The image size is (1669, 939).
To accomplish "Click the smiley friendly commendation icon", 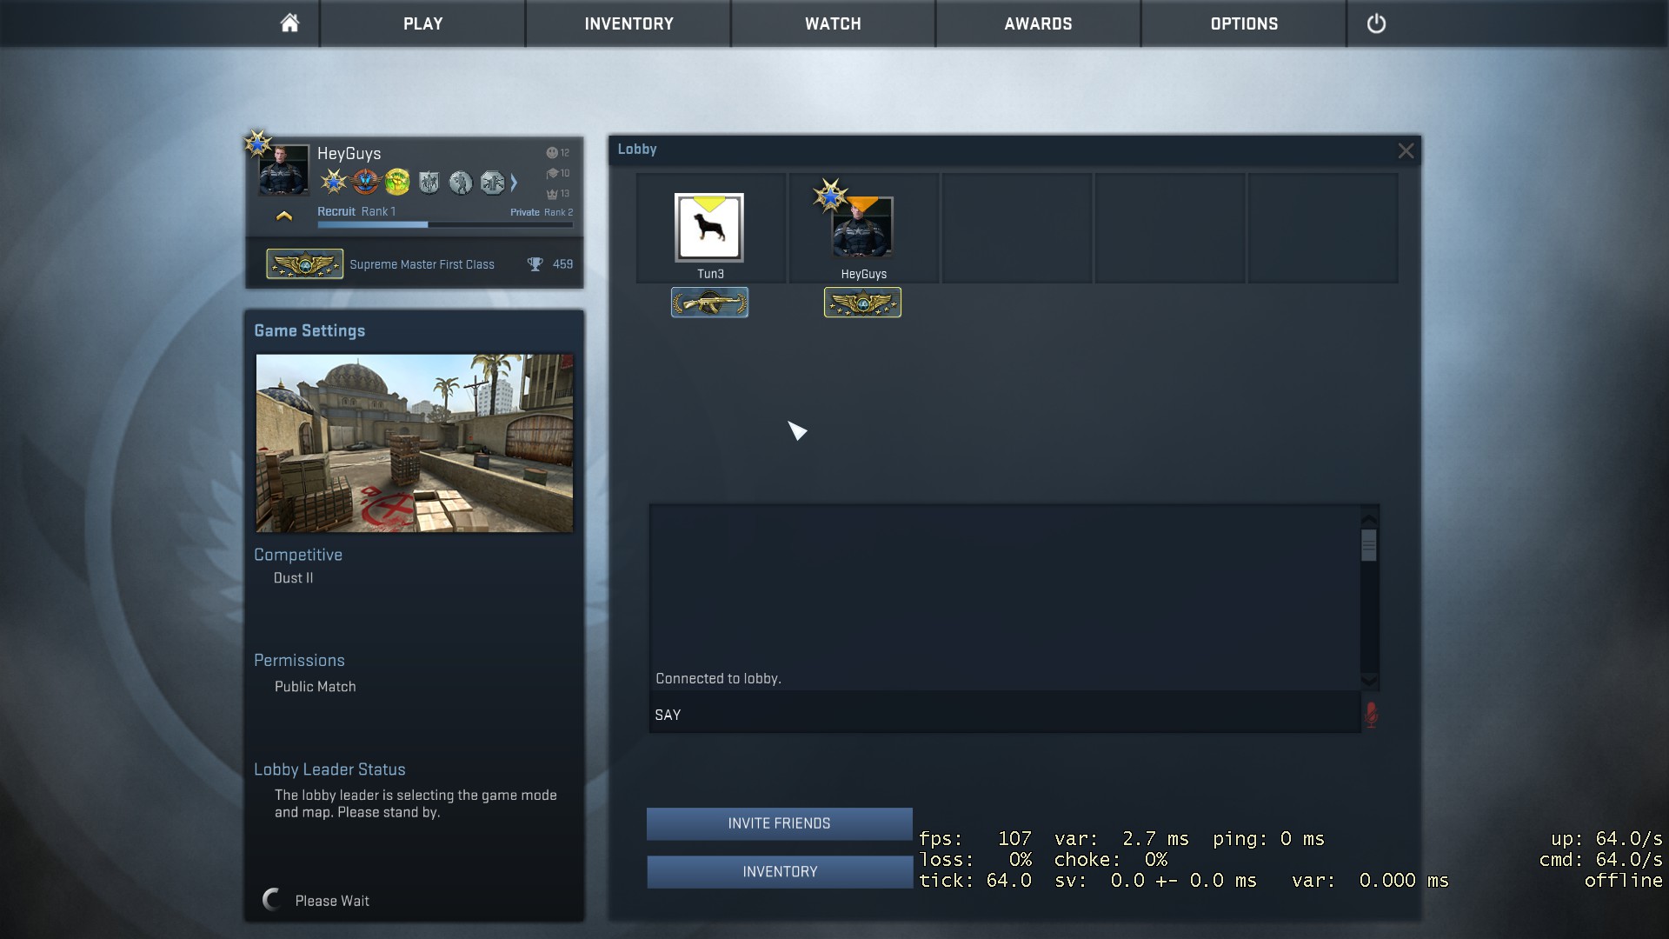I will tap(551, 153).
